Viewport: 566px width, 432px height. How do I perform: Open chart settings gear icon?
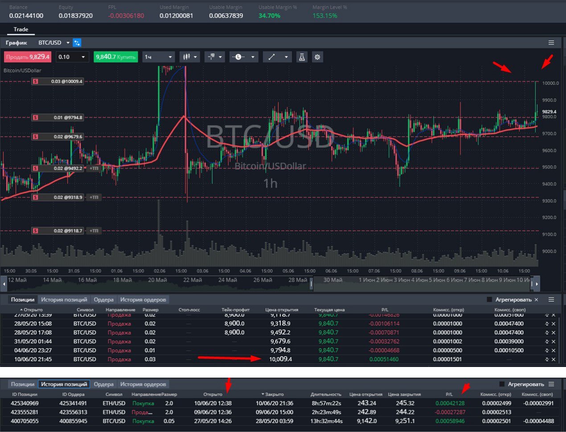(x=317, y=57)
